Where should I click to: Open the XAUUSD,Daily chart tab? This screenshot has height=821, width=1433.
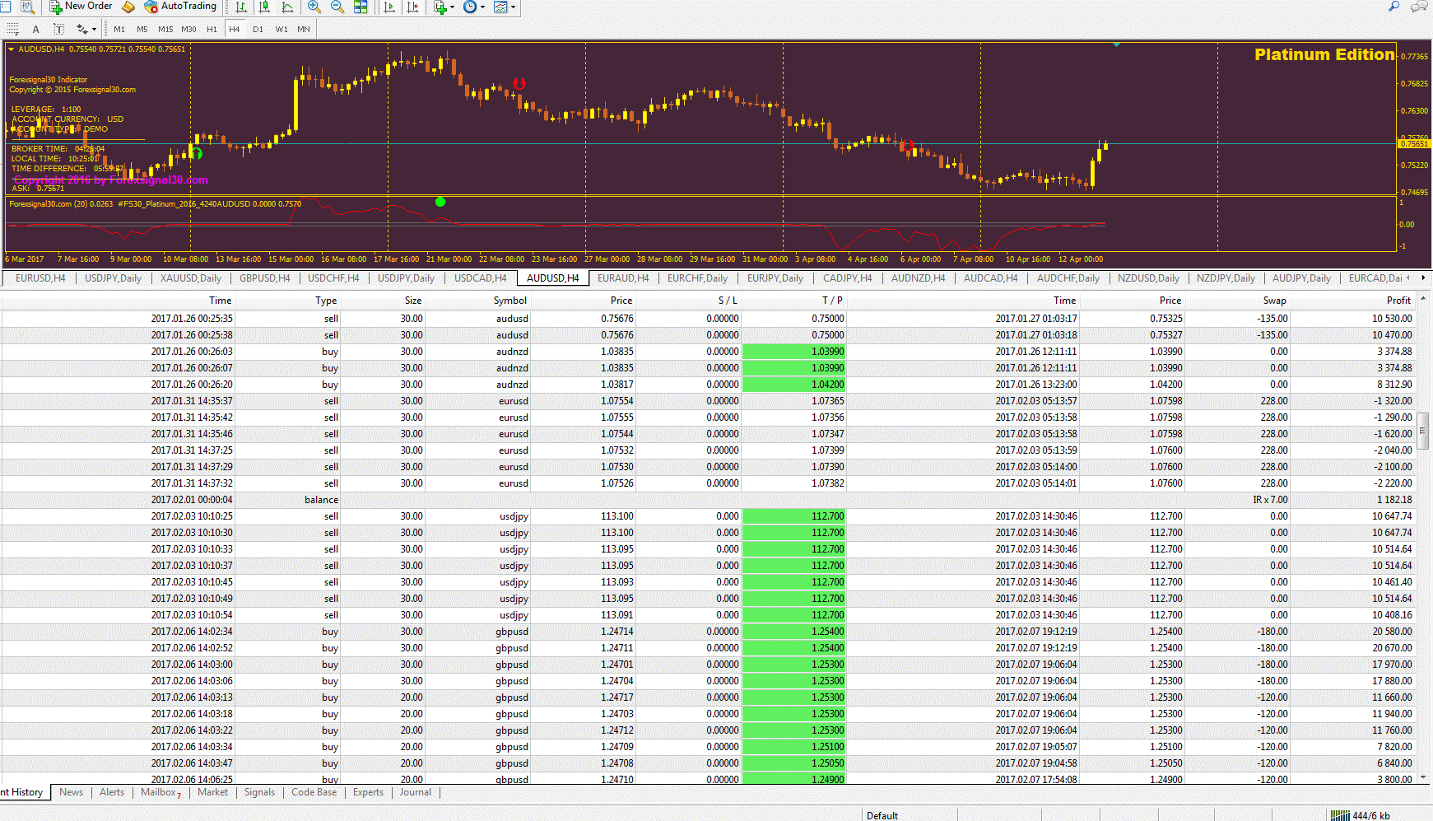coord(191,278)
